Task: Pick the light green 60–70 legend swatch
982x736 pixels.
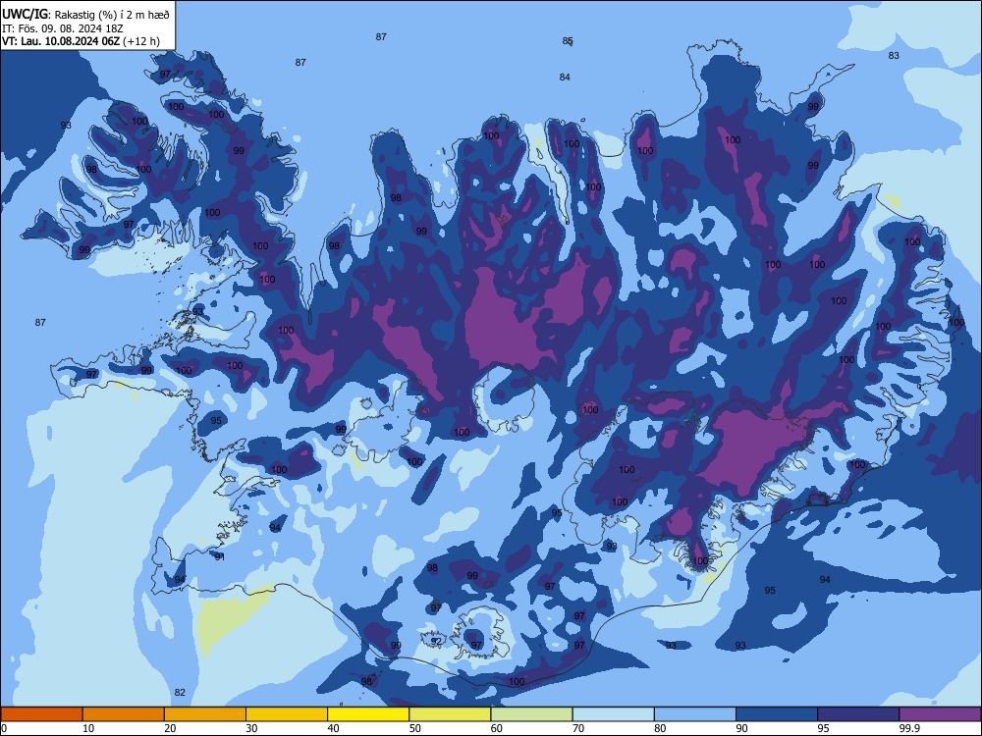Action: point(531,714)
